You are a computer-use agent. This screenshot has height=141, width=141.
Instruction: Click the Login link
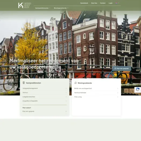click(x=110, y=3)
